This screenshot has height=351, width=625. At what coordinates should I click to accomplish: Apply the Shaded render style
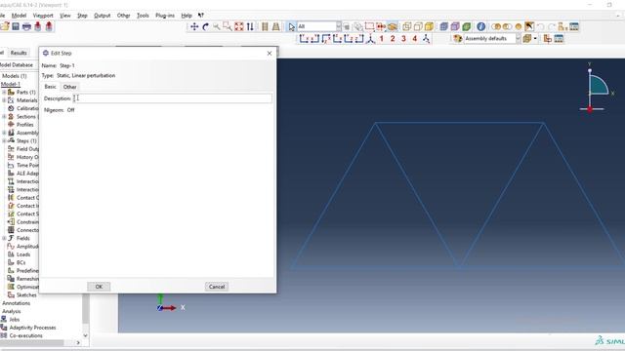(x=429, y=26)
